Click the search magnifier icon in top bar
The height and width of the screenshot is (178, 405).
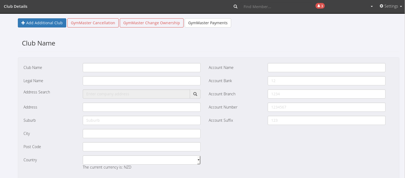[x=235, y=6]
